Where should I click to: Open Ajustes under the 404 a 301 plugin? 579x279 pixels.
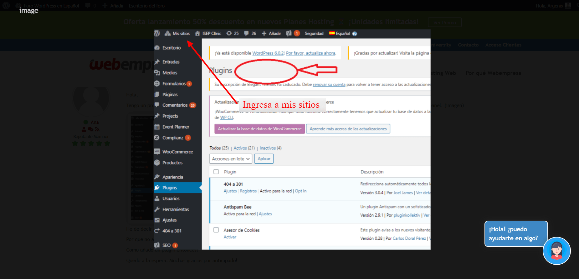(230, 191)
